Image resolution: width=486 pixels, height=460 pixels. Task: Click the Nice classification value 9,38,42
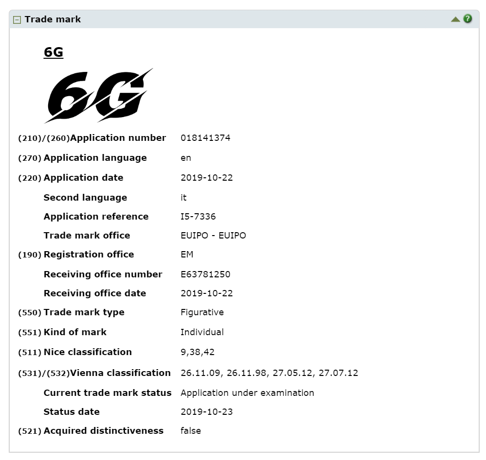pyautogui.click(x=197, y=352)
